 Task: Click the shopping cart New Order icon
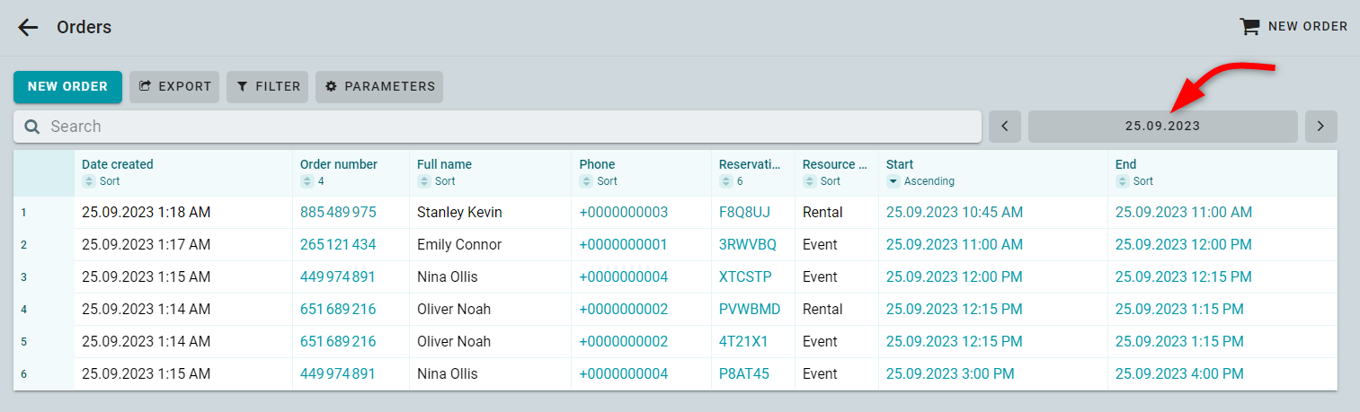(x=1249, y=27)
